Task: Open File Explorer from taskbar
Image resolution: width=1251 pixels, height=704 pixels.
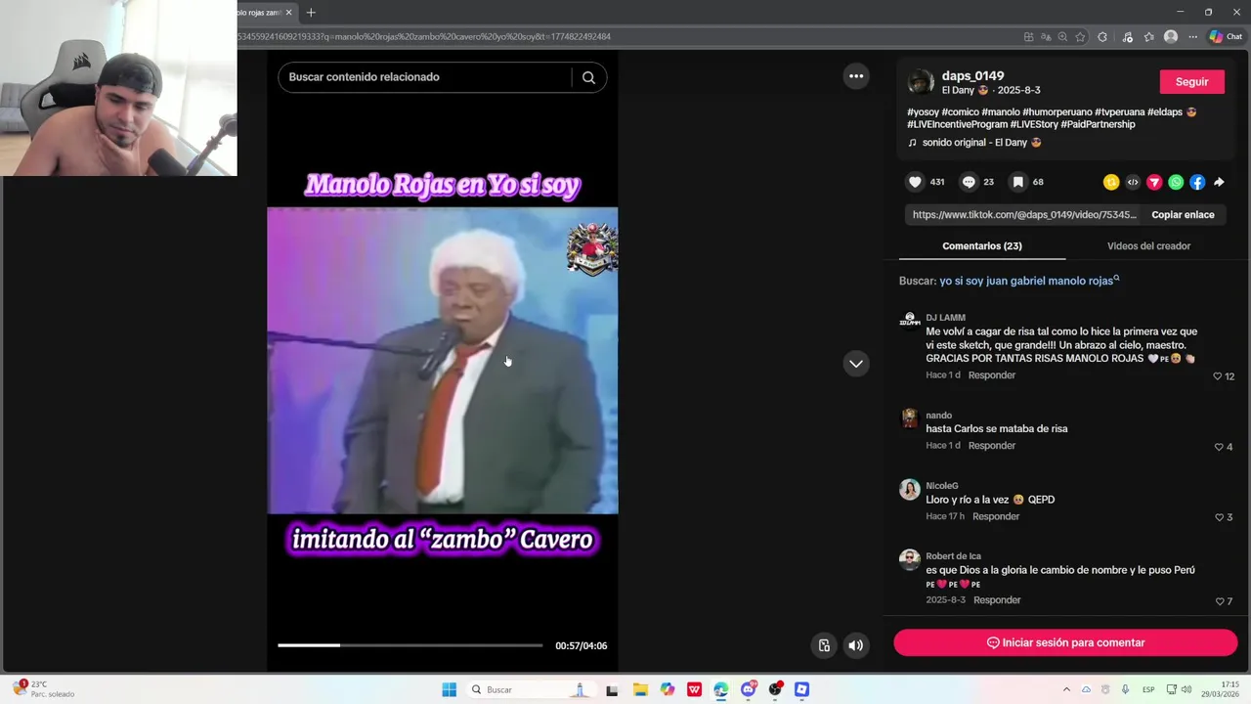Action: [640, 689]
